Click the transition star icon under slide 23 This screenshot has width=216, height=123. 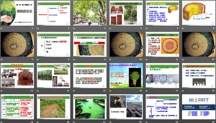[147, 122]
